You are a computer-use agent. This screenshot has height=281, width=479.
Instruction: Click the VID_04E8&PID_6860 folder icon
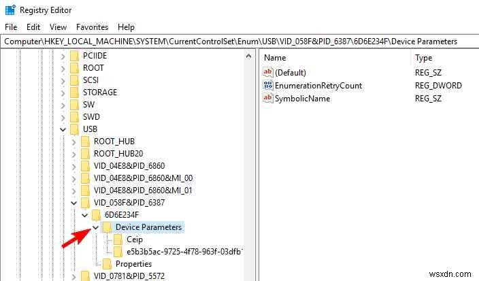coord(85,166)
